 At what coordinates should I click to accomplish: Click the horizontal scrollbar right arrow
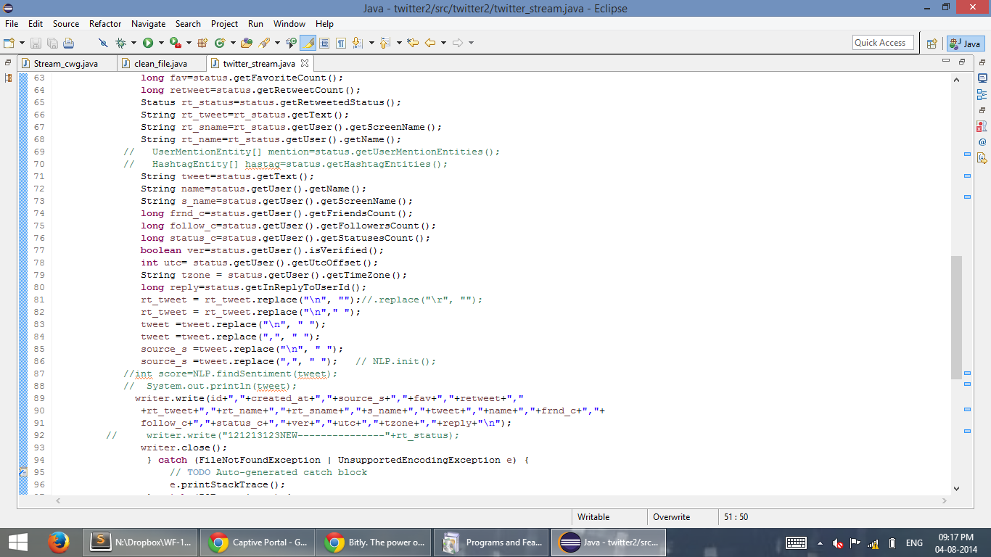tap(944, 500)
